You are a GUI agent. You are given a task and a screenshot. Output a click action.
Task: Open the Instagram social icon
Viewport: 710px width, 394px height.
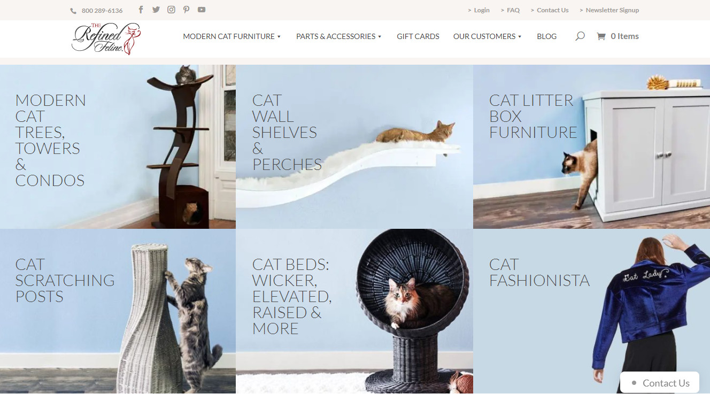click(171, 10)
